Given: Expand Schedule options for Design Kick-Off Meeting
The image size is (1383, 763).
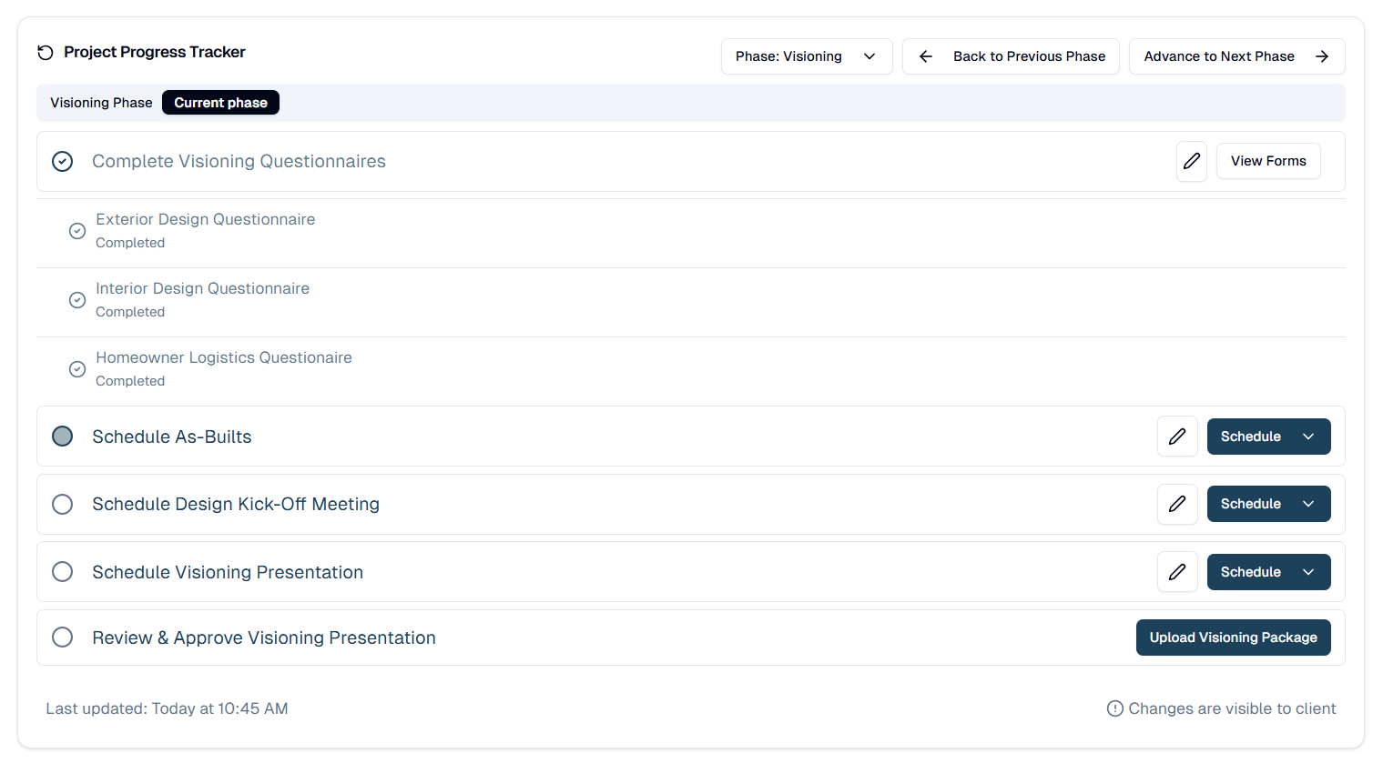Looking at the screenshot, I should click(x=1268, y=504).
